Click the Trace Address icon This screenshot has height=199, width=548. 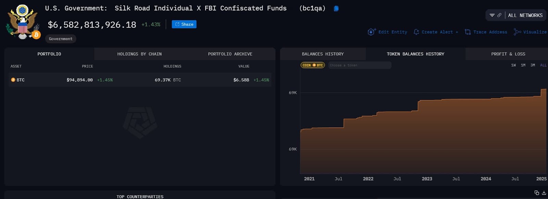pos(468,32)
